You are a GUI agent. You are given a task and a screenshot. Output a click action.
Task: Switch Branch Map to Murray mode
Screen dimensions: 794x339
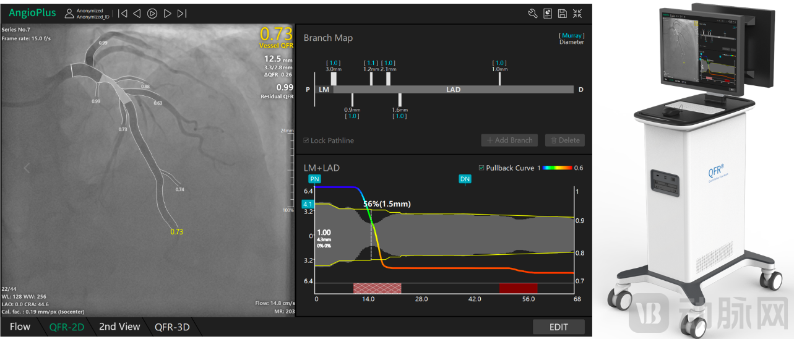click(572, 35)
